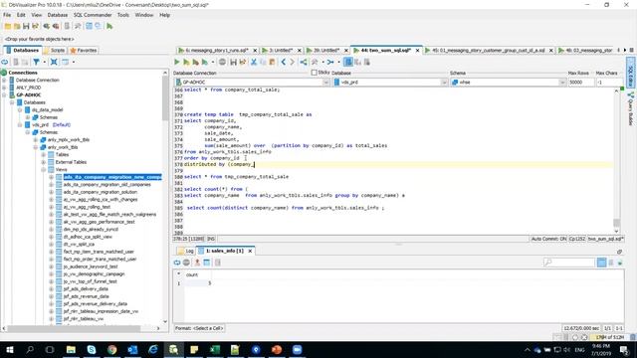637x358 pixels.
Task: Go to next bookmark arrow
Action: (292, 62)
